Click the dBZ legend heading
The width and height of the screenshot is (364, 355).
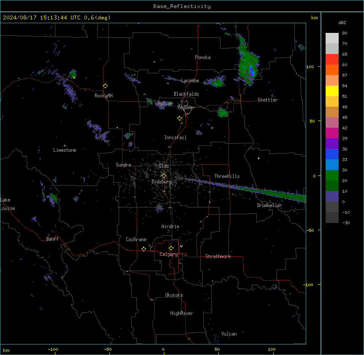342,22
